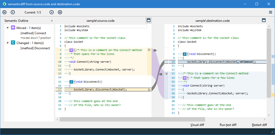Select Moved - 1 item(s) row

[29, 28]
